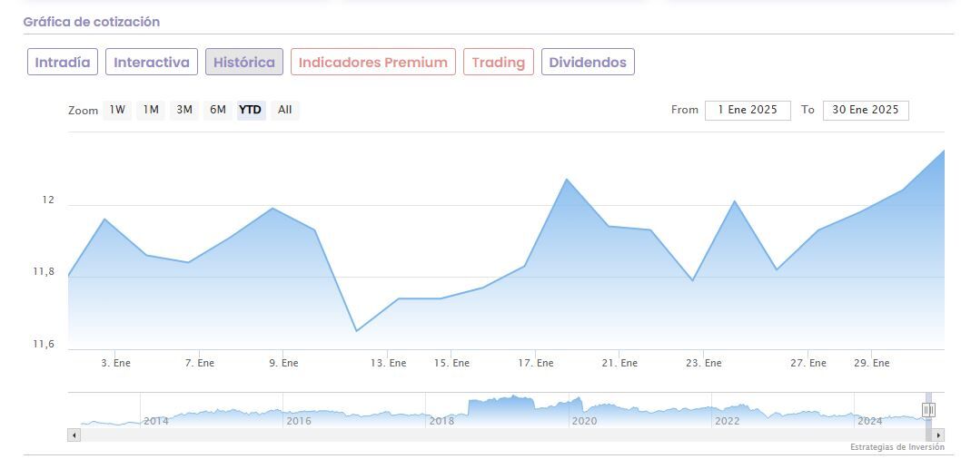
Task: Click the From date field
Action: tap(748, 110)
